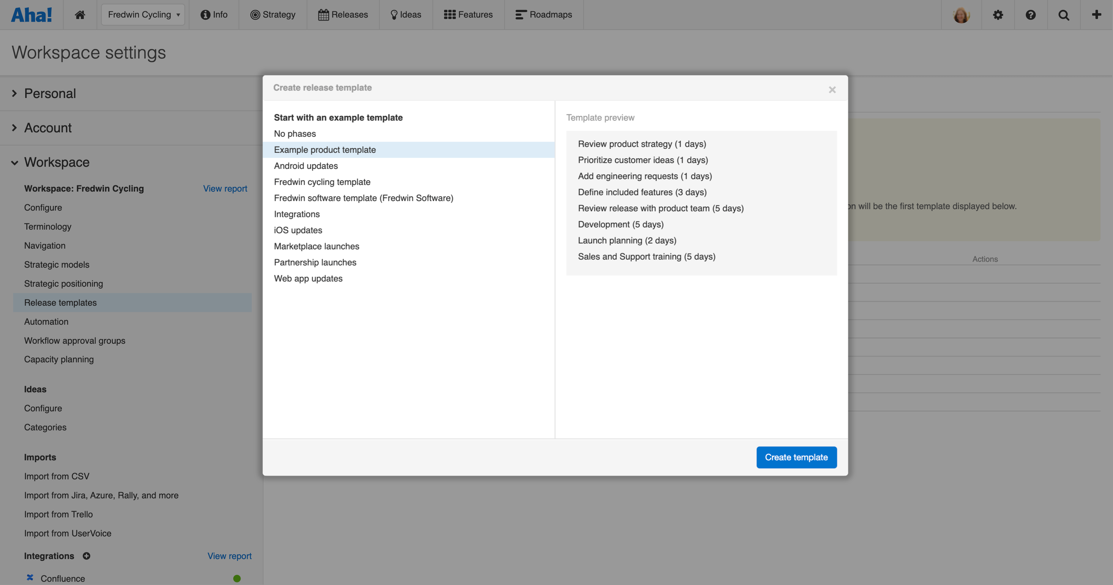Click the Aha! home icon
This screenshot has width=1113, height=585.
click(x=79, y=14)
